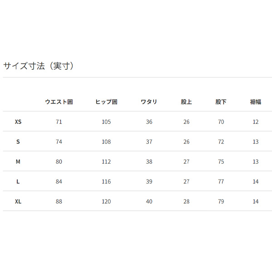
Task: Select the M waist value 80
Action: click(59, 162)
